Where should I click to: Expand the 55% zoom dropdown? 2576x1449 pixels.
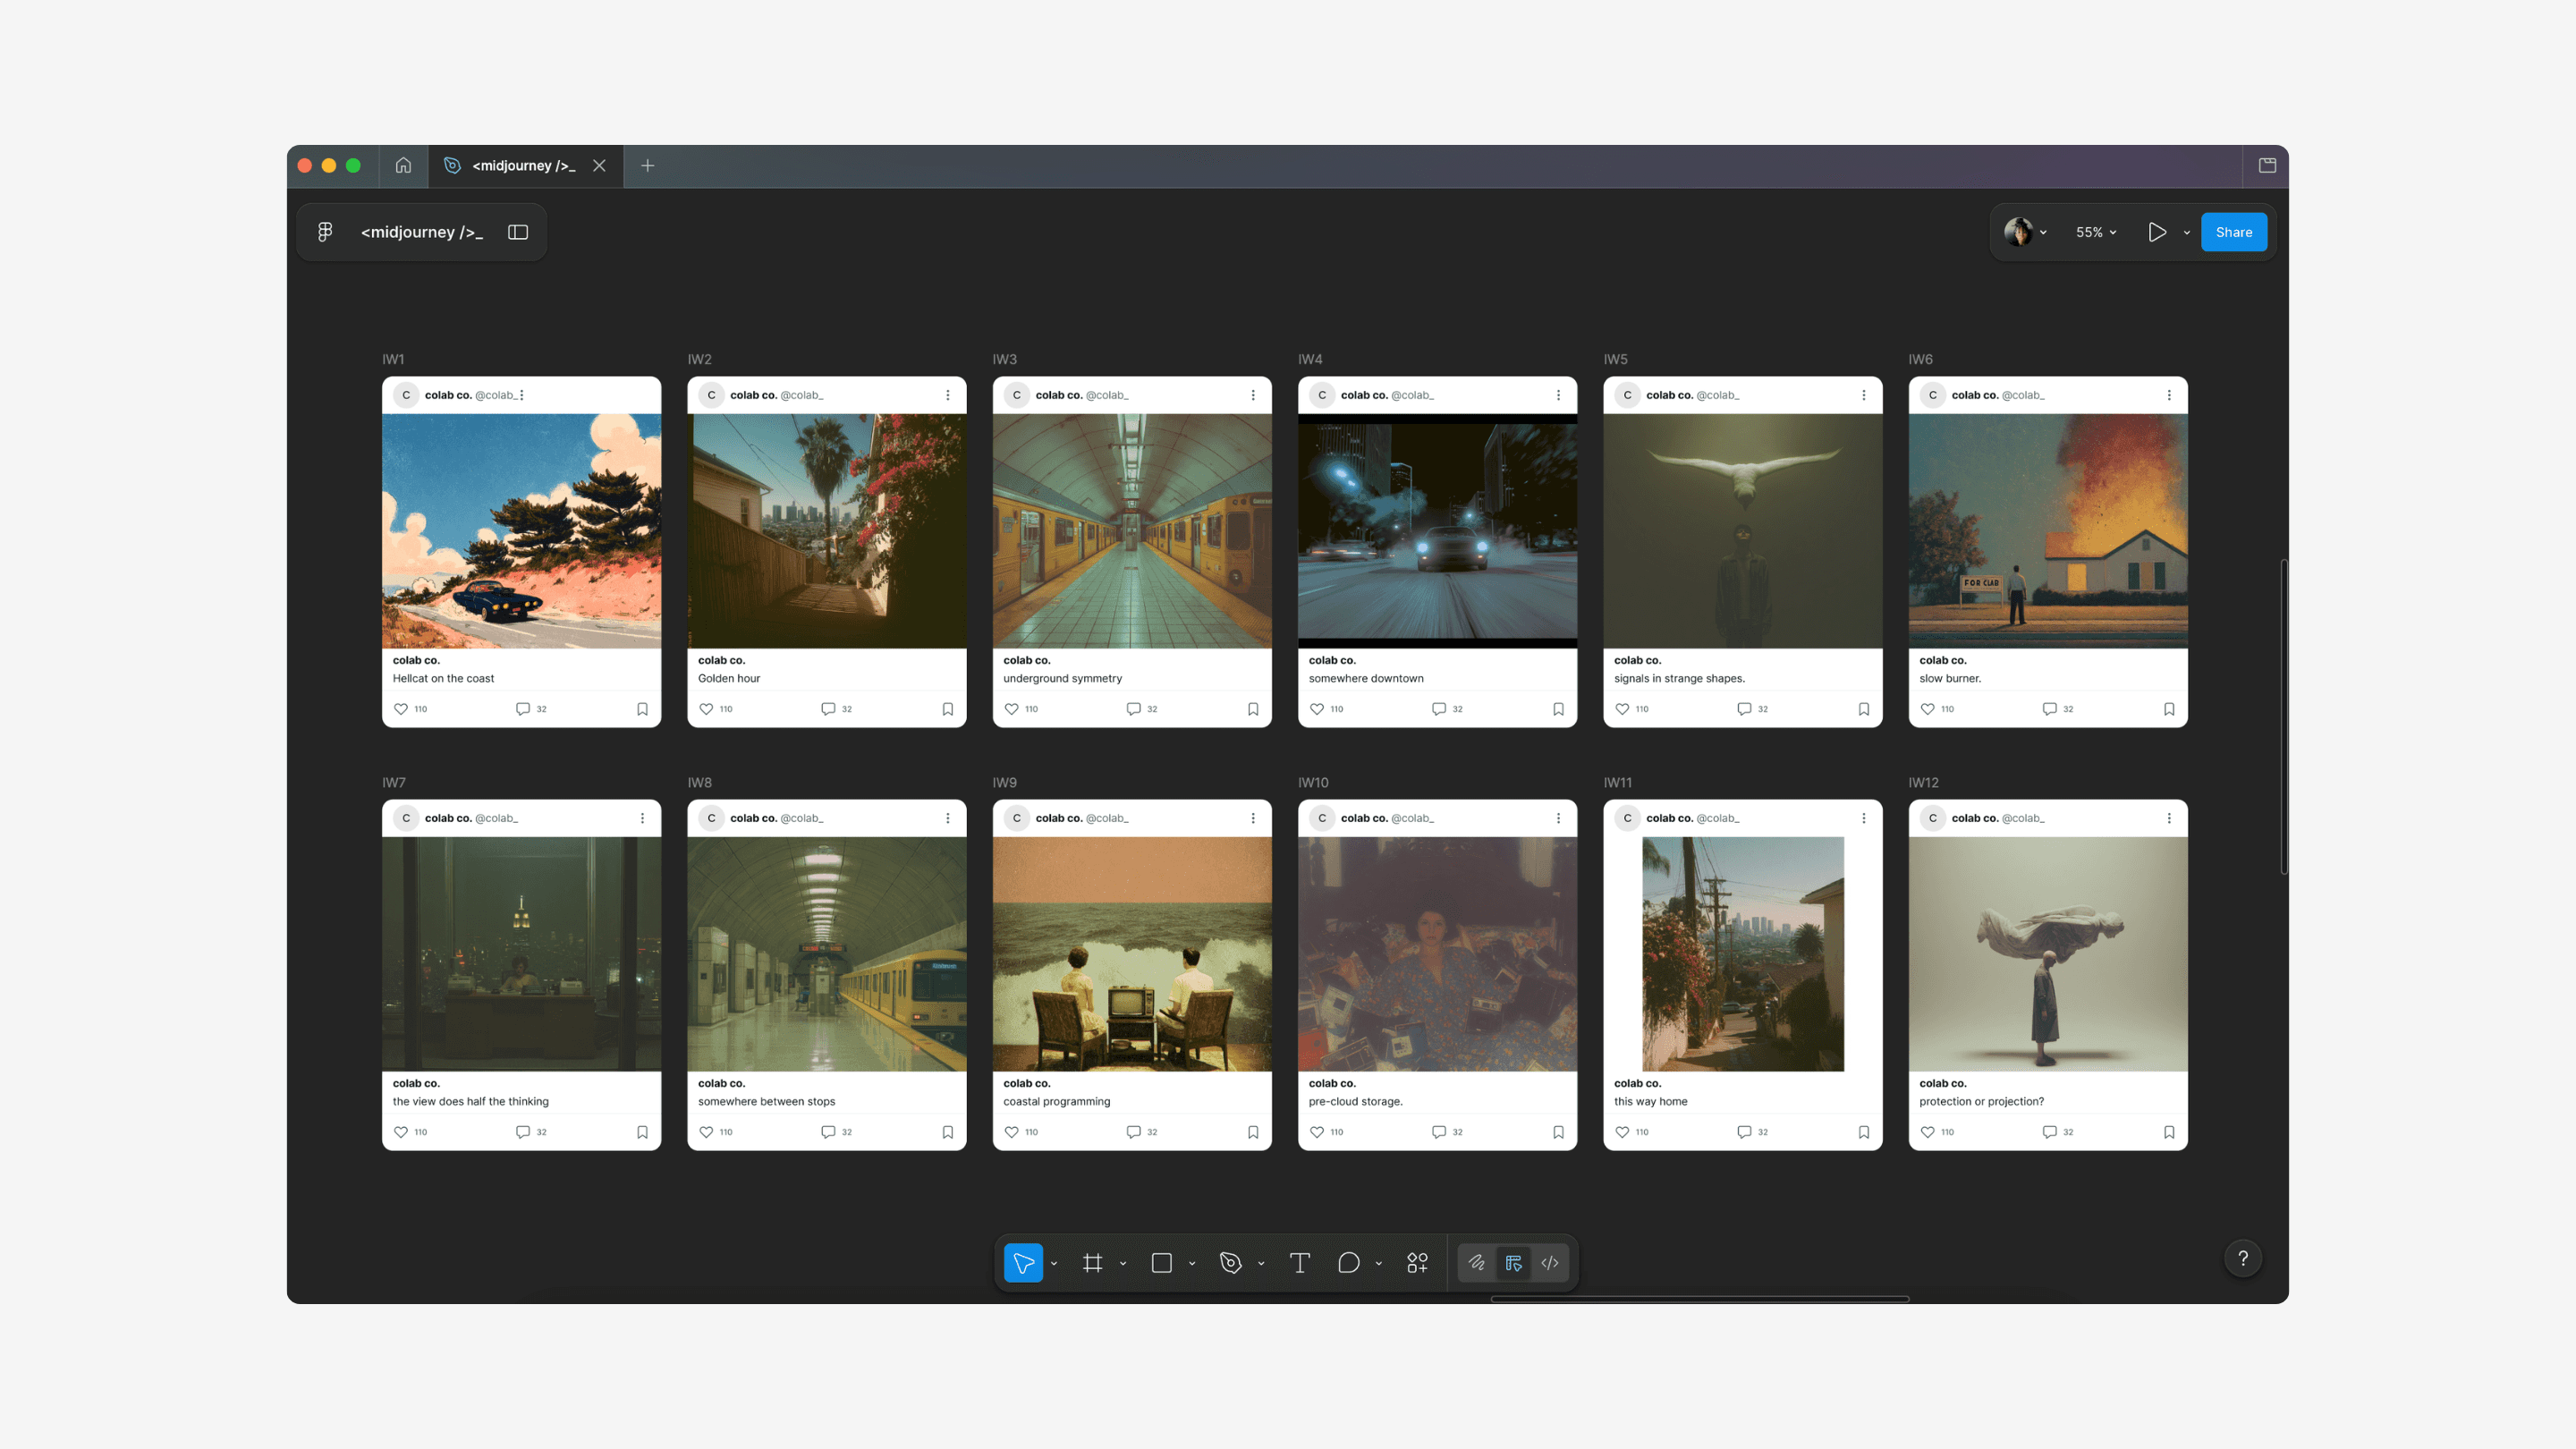2096,232
